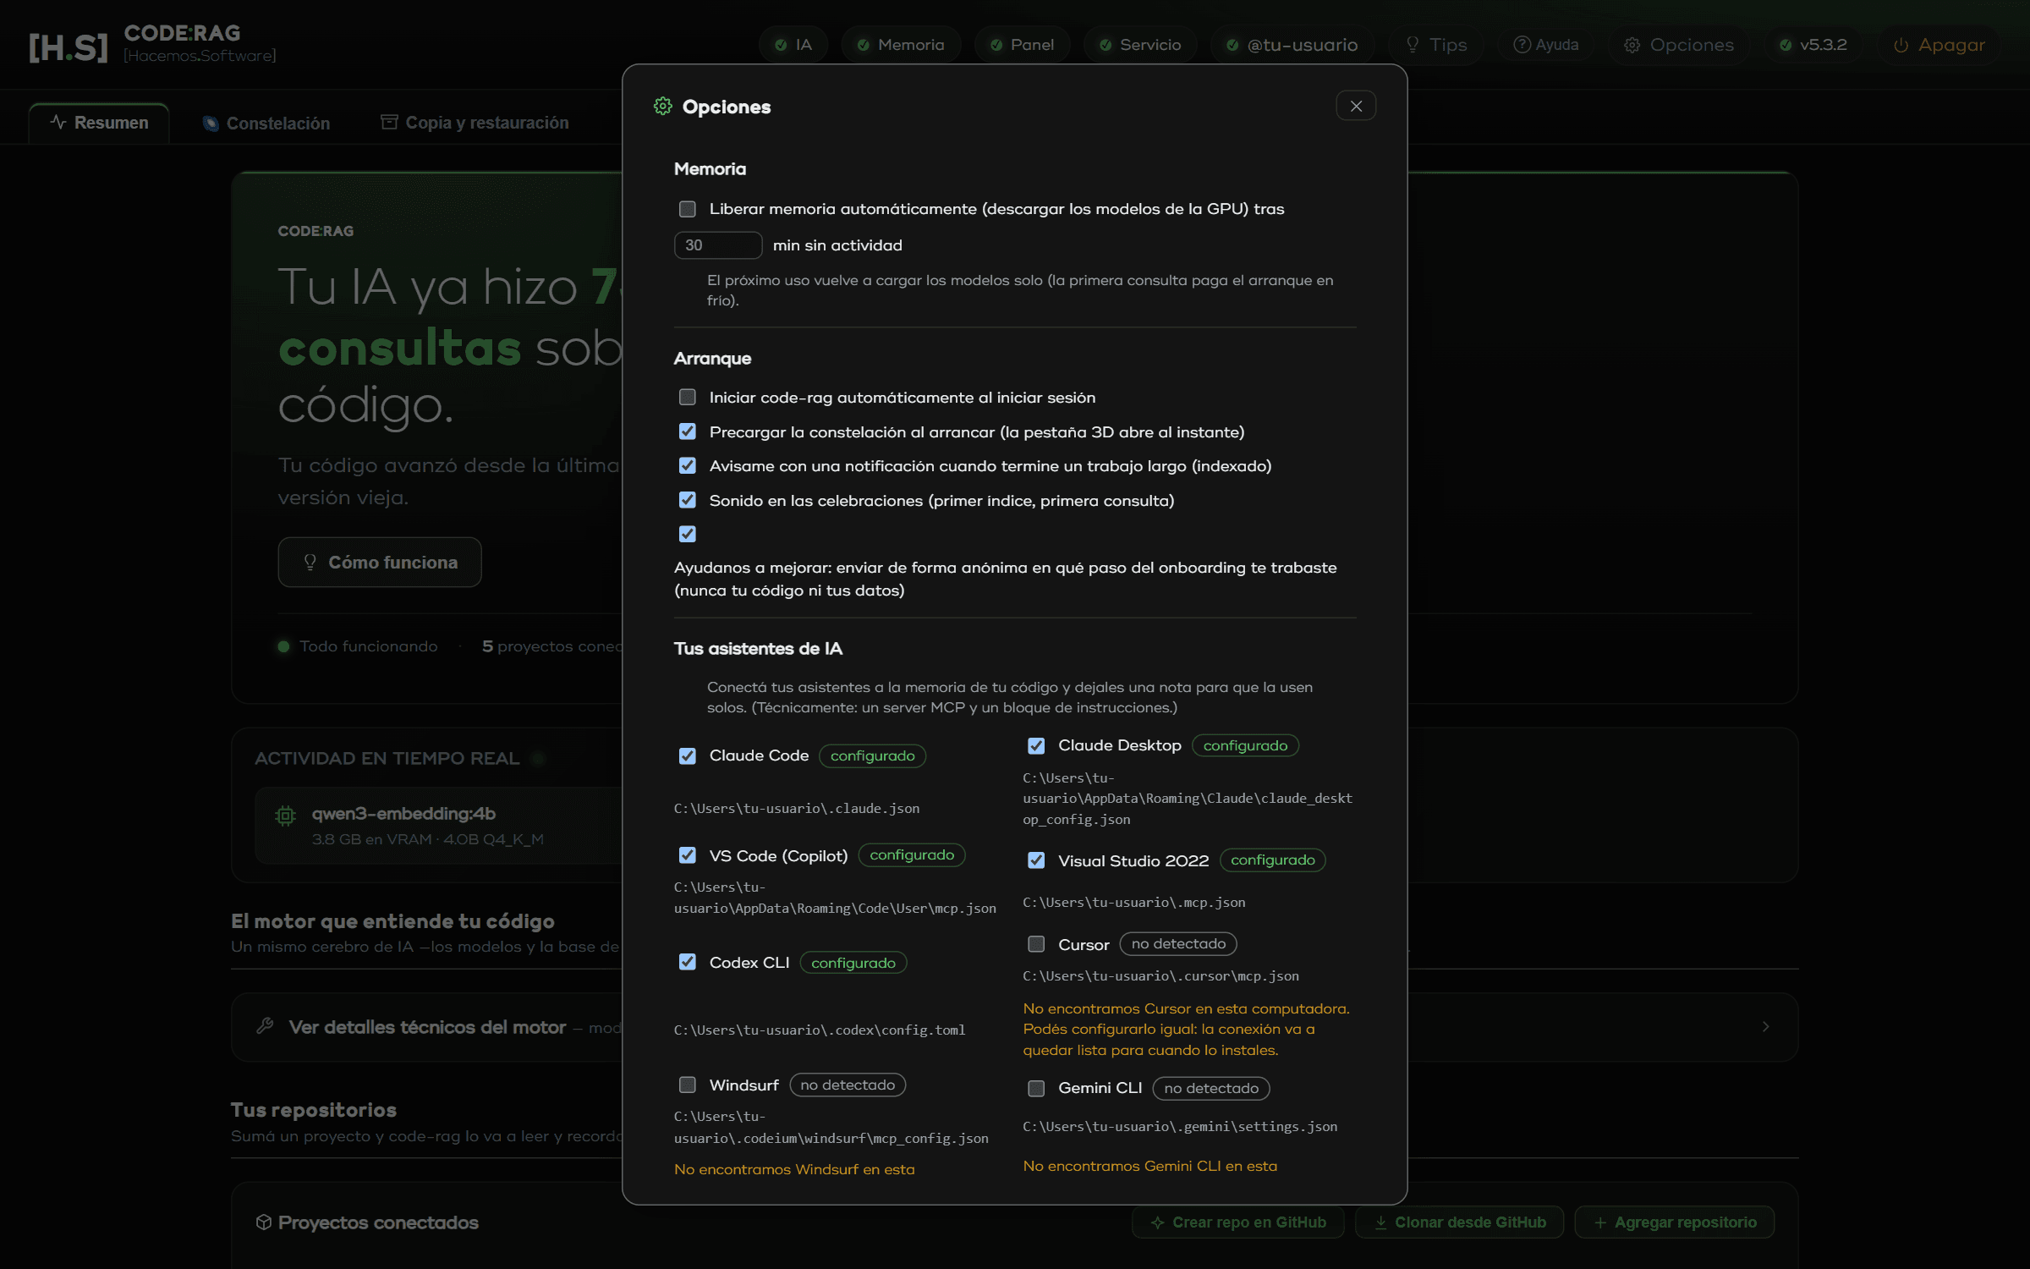The image size is (2030, 1269).
Task: Click the 5 proyectos conectados text
Action: (552, 646)
